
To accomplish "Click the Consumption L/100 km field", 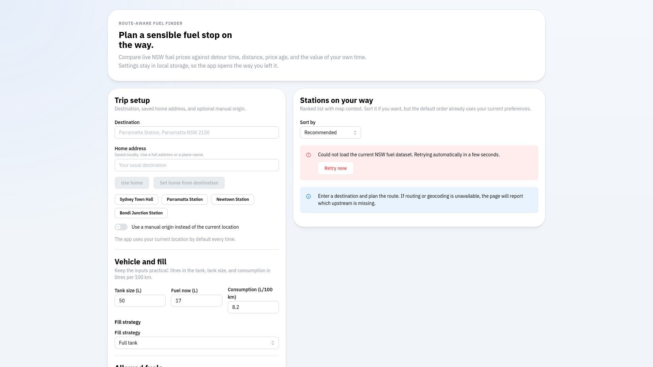I will [253, 307].
